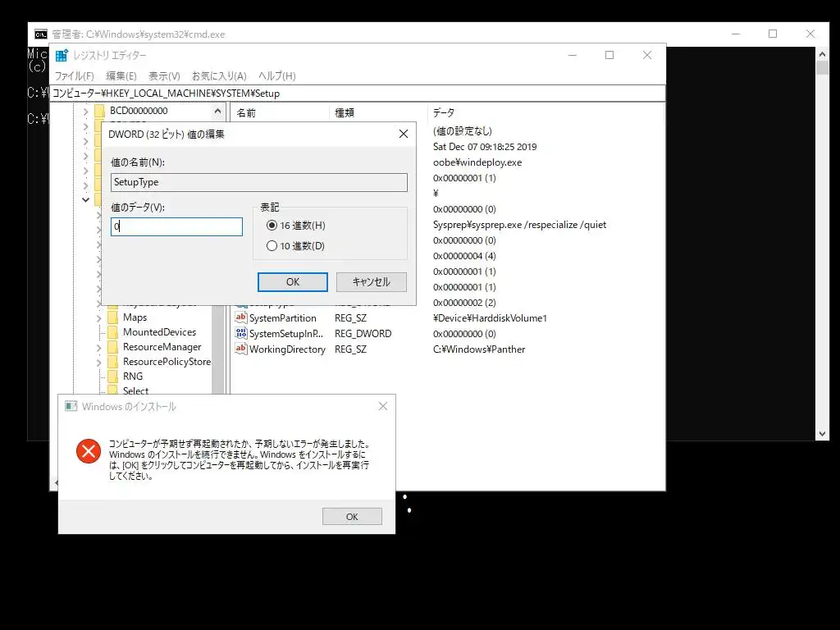Screen dimensions: 840x630
Task: Expand the Maps tree node
Action: [98, 318]
